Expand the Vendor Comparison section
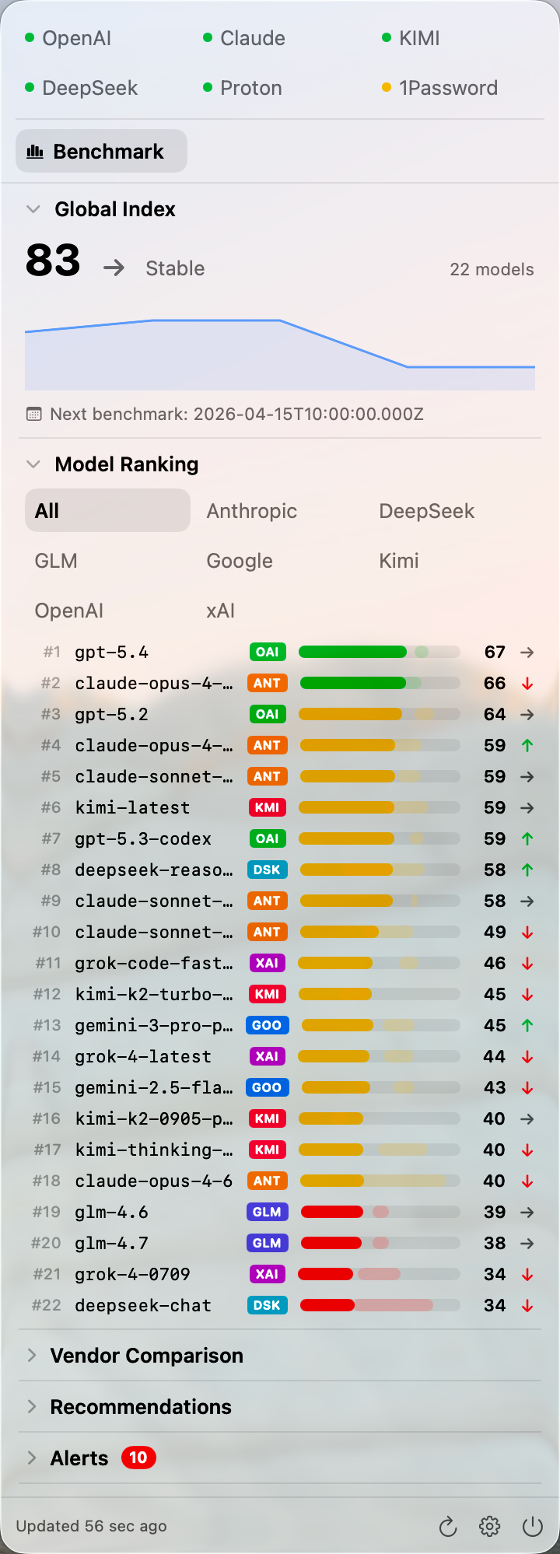This screenshot has width=560, height=1554. [31, 1355]
